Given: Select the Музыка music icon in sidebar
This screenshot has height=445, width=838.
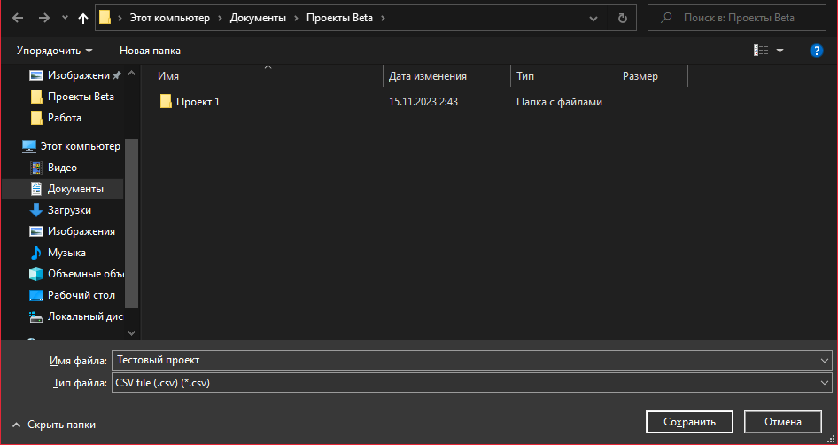Looking at the screenshot, I should tap(36, 253).
